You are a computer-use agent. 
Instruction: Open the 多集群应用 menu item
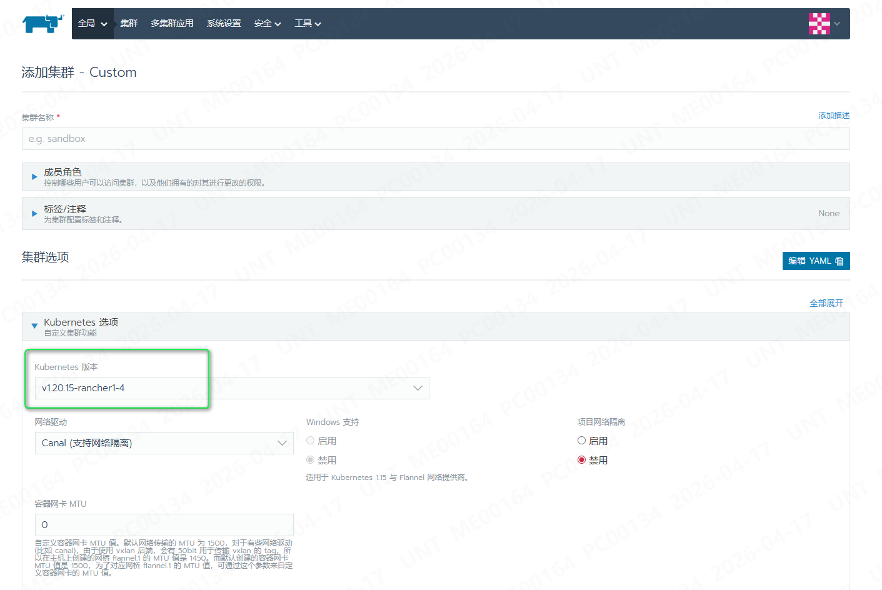click(x=172, y=24)
